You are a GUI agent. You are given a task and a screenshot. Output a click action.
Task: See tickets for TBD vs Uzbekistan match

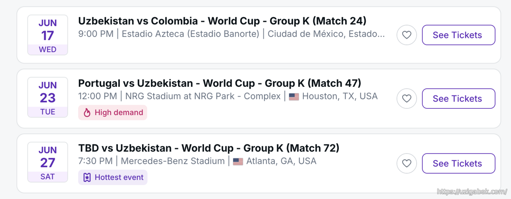[458, 164]
